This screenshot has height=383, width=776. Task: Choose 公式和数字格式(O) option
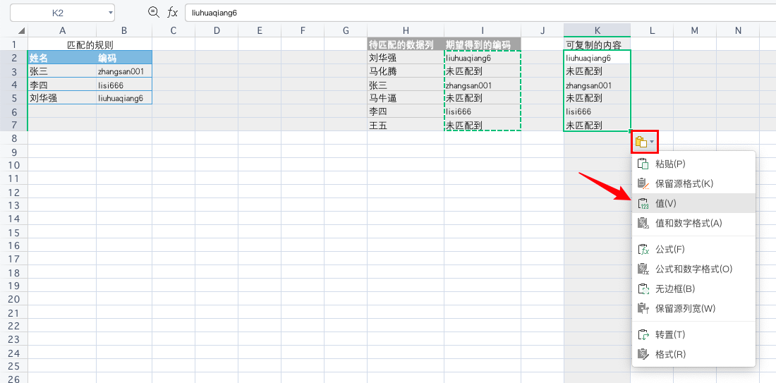[x=693, y=269]
